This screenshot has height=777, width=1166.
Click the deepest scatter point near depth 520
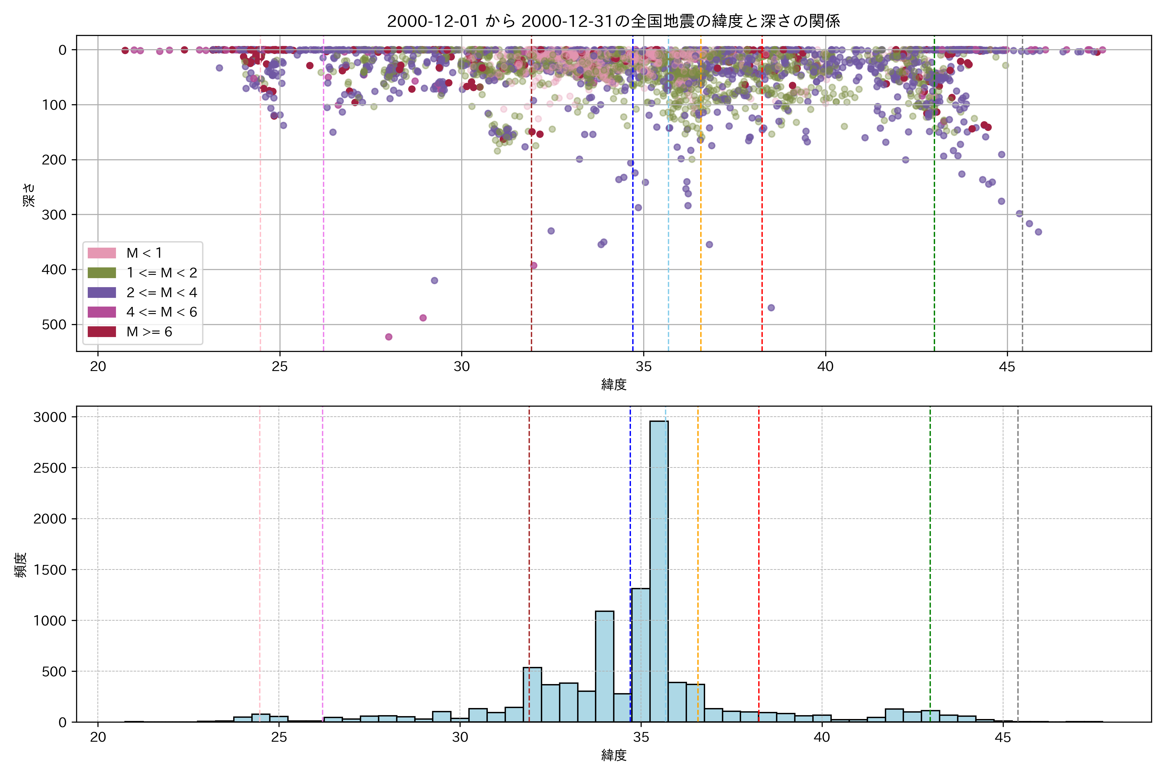[x=389, y=337]
